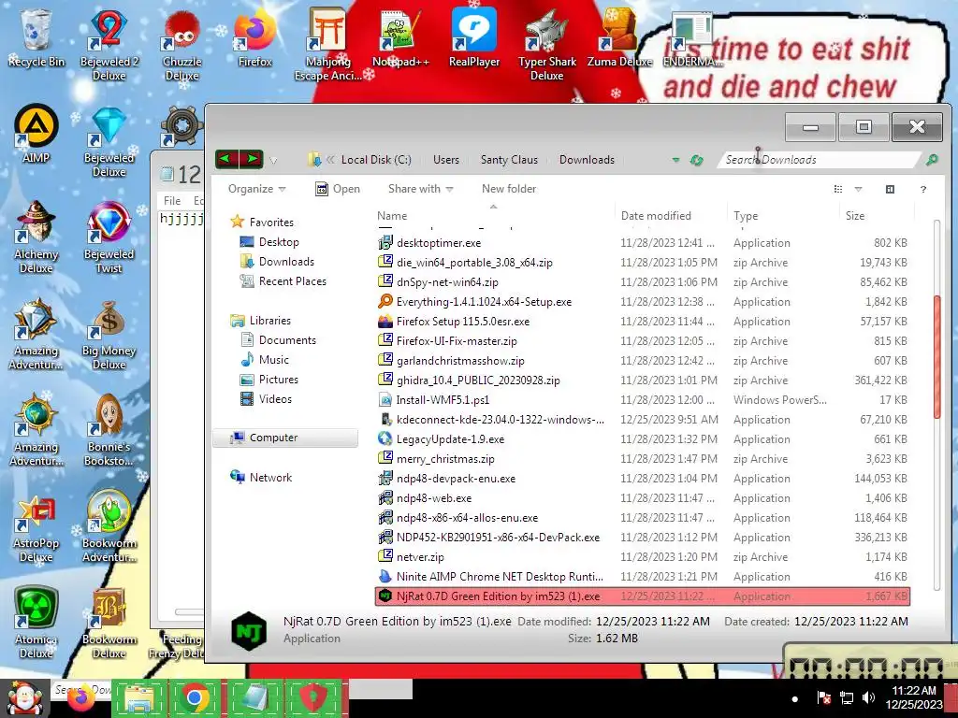
Task: Launch Bejeweled 2 Deluxe shortcut
Action: point(109,45)
